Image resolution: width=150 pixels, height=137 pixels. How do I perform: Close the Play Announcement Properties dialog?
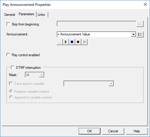coord(145,4)
